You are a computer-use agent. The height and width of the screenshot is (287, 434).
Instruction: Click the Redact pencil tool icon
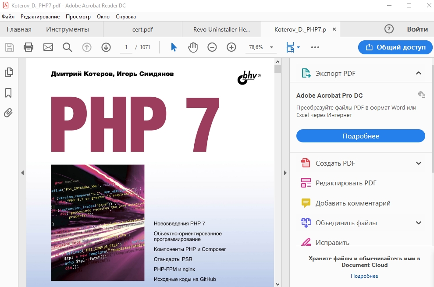(x=306, y=242)
